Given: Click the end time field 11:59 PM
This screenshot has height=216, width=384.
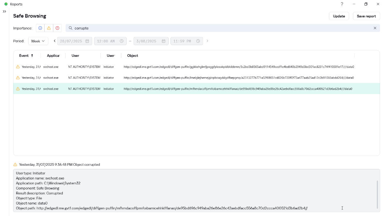Looking at the screenshot, I should coord(187,41).
